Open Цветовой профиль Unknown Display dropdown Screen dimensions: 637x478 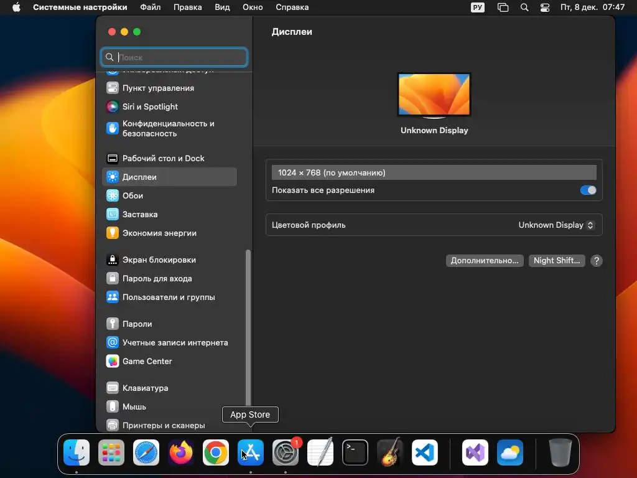point(557,225)
